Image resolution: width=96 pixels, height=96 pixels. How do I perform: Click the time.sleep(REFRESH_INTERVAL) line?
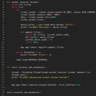(x=32, y=60)
